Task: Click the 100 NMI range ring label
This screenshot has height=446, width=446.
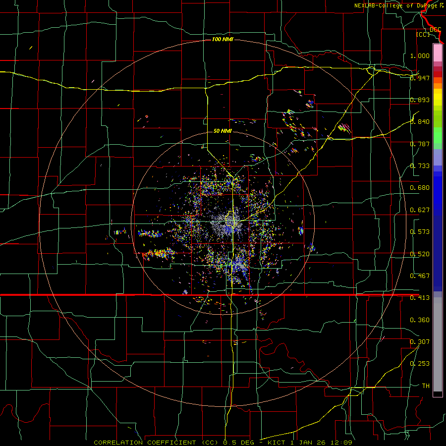Action: (223, 39)
